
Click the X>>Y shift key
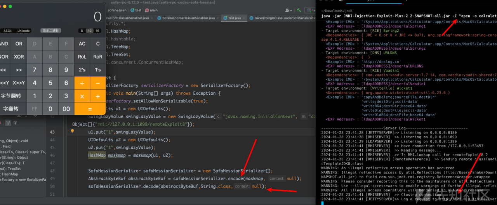(19, 83)
